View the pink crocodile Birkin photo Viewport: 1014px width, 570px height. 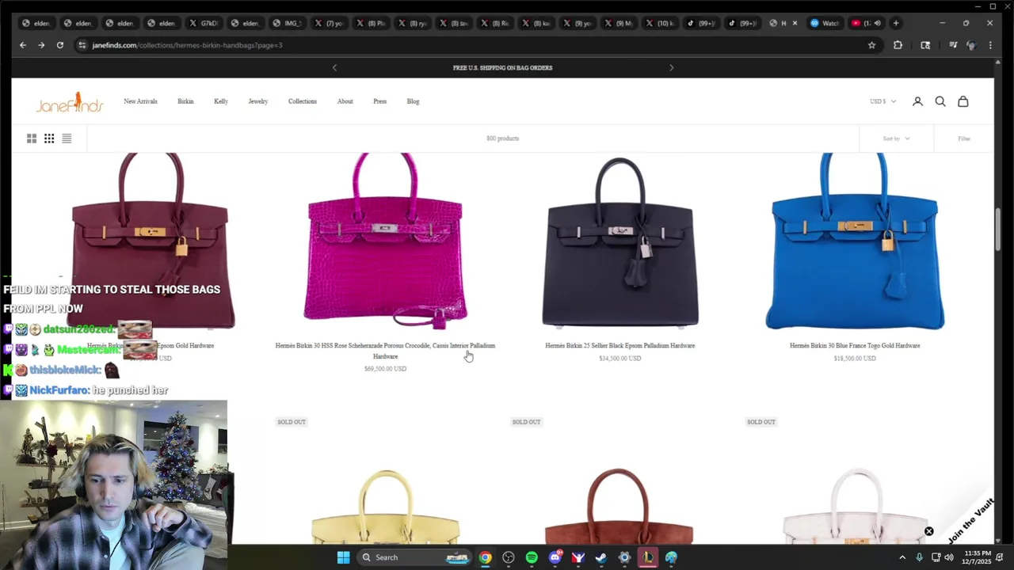(385, 241)
